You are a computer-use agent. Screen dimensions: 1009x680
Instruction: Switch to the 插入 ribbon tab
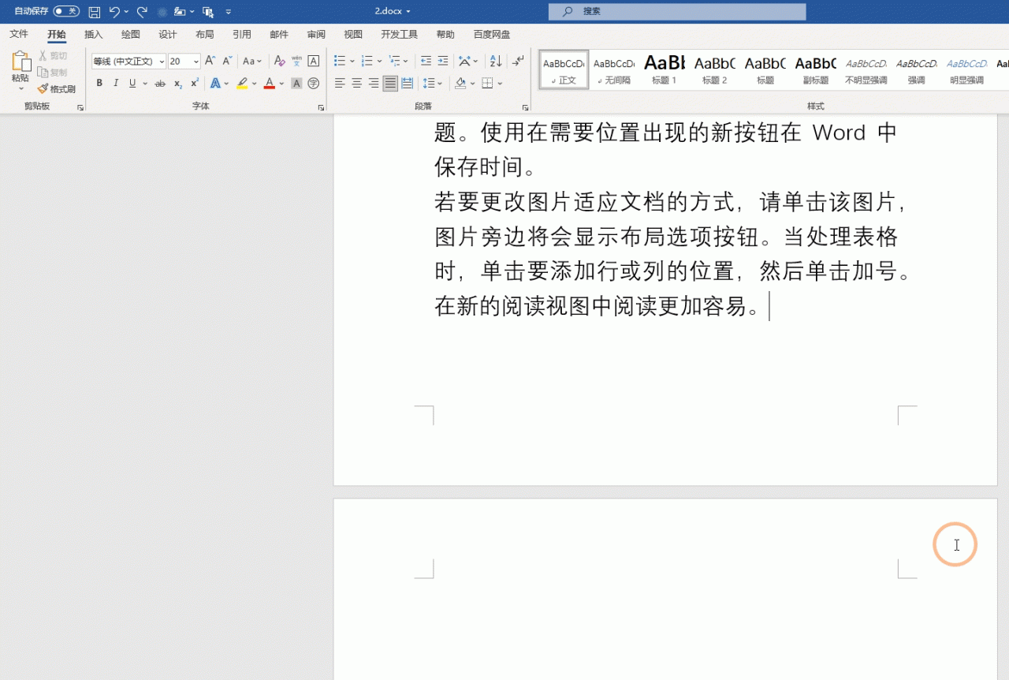[x=93, y=34]
